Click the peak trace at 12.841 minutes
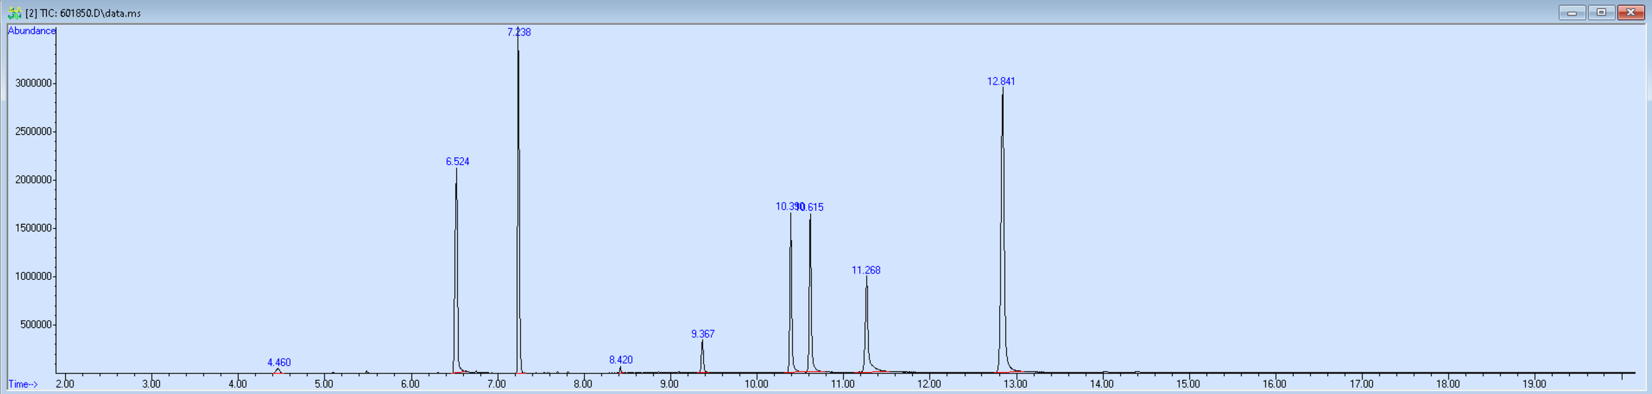This screenshot has height=394, width=1652. [x=1002, y=231]
